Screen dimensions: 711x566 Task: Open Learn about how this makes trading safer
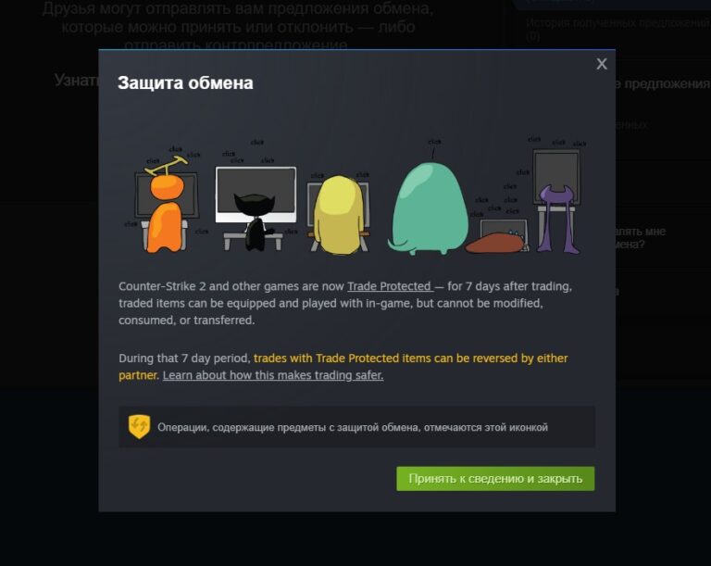[273, 375]
